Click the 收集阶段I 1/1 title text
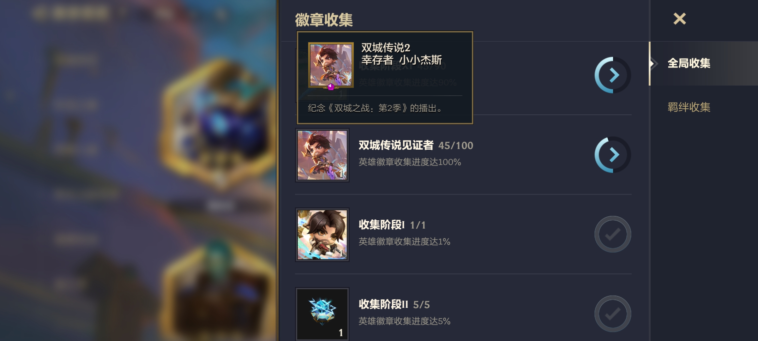Screen dimensions: 758x341 (392, 225)
